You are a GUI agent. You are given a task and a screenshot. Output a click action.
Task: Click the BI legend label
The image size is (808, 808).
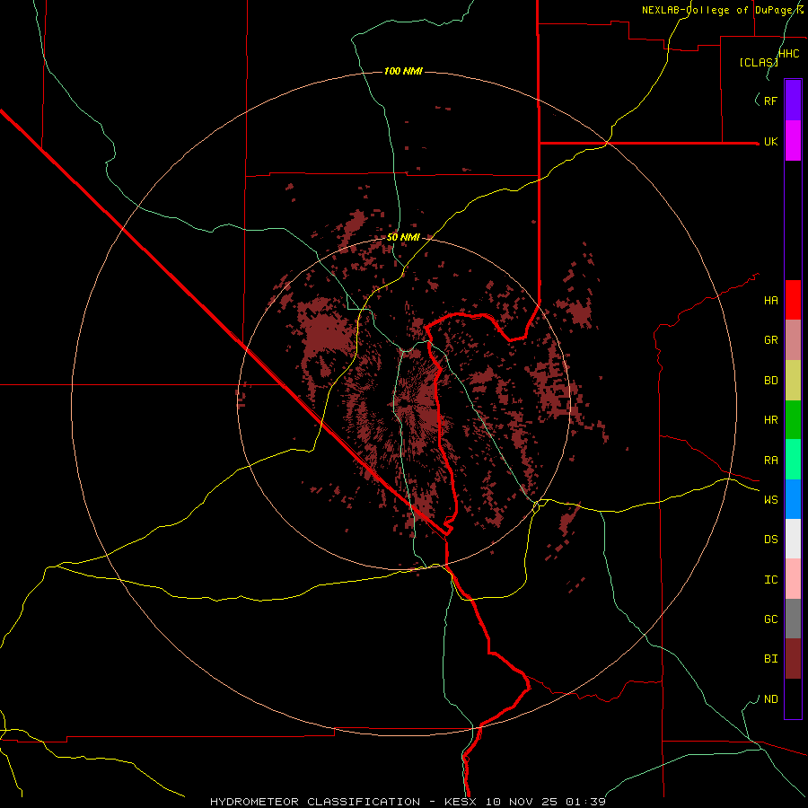point(770,659)
